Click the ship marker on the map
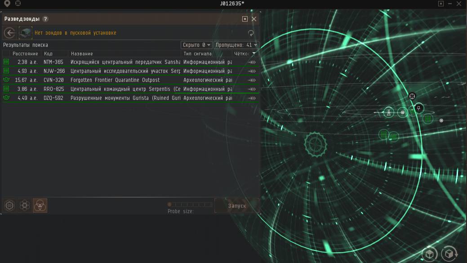 pyautogui.click(x=389, y=112)
